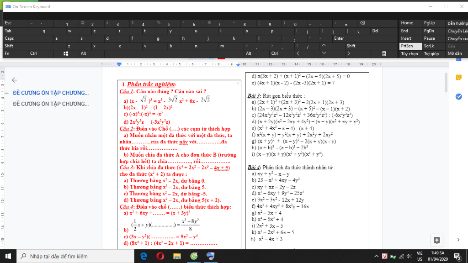This screenshot has height=263, width=468.
Task: Click the Windows logo key on On-Screen Keyboard
Action: tap(66, 54)
